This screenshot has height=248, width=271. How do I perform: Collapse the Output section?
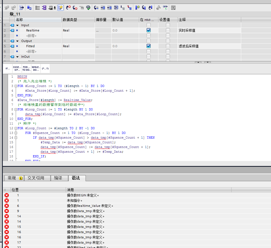click(17, 41)
